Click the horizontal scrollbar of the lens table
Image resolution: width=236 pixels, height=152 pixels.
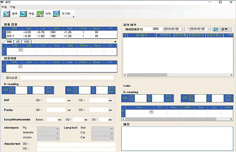coord(171,119)
